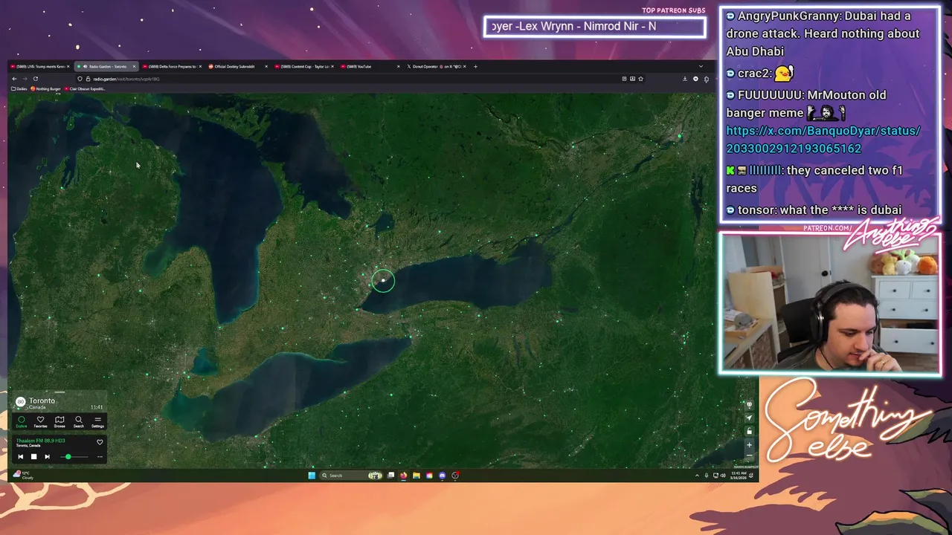Open the Nothing Burger bookmark

coord(46,89)
